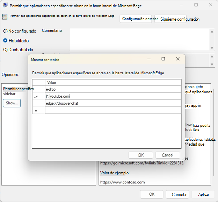The width and height of the screenshot is (218, 202).
Task: Select the Habilitado radio button
Action: tap(5, 41)
